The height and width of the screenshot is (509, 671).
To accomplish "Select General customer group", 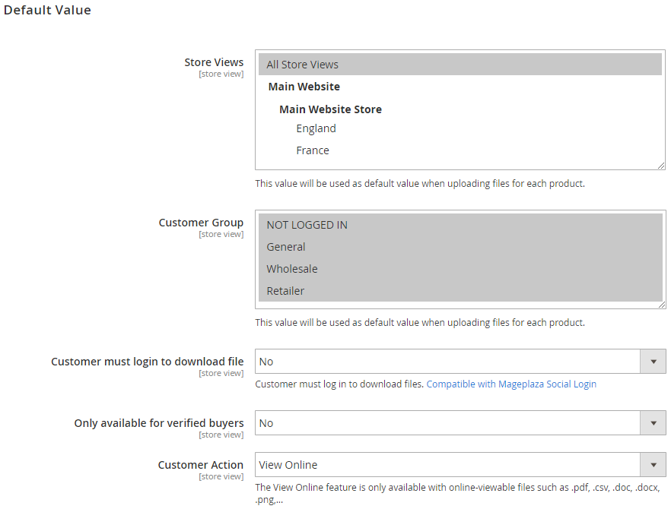I will 460,247.
